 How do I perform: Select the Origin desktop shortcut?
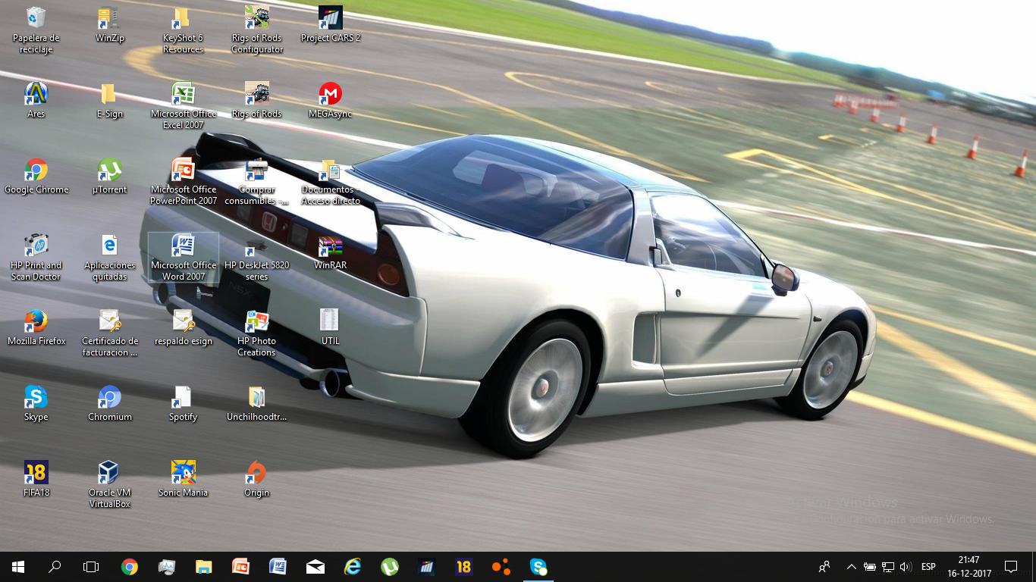click(256, 478)
